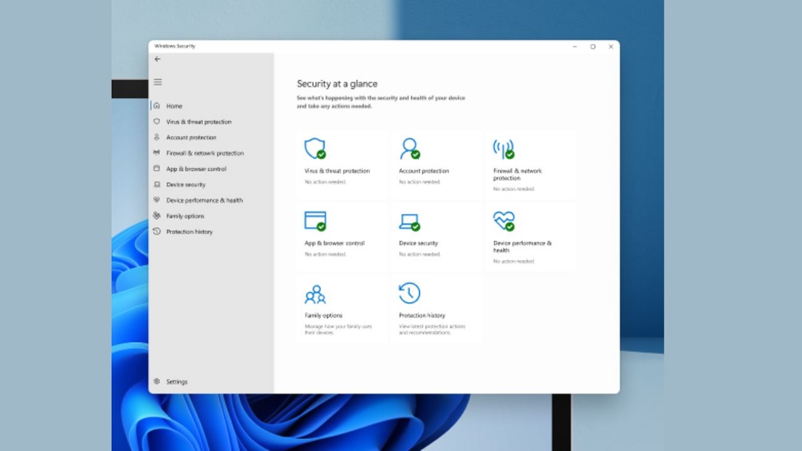Select Device security in the sidebar

(x=186, y=184)
